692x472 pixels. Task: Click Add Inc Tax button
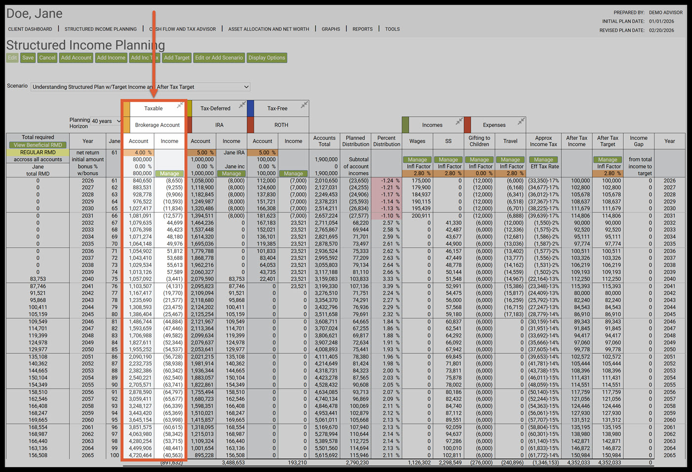point(144,58)
